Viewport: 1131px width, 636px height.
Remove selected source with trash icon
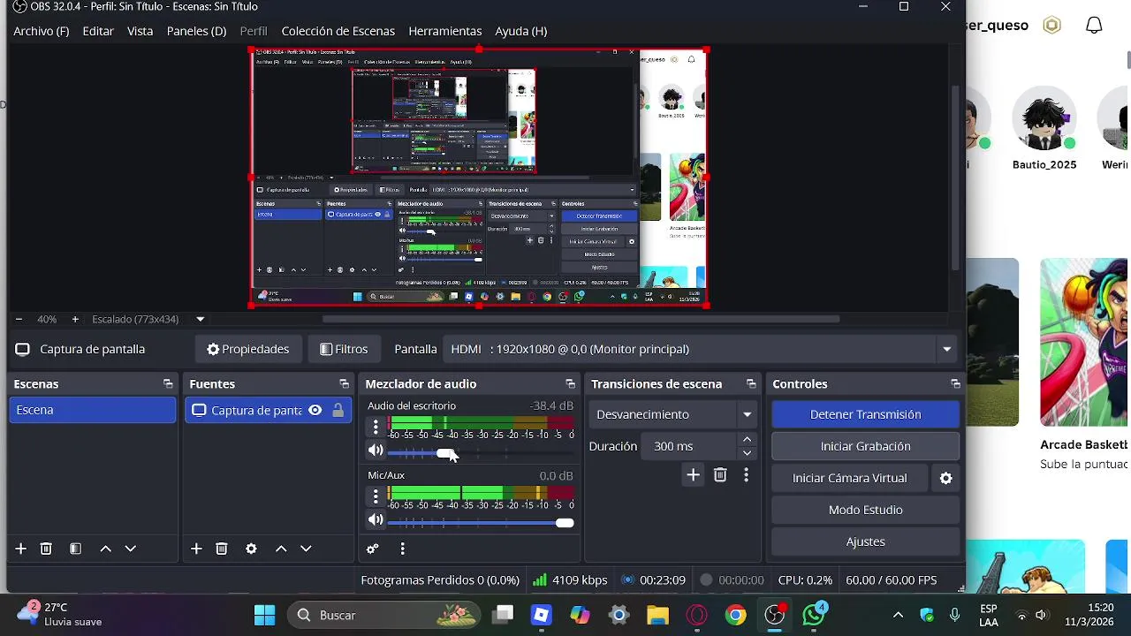(x=222, y=549)
